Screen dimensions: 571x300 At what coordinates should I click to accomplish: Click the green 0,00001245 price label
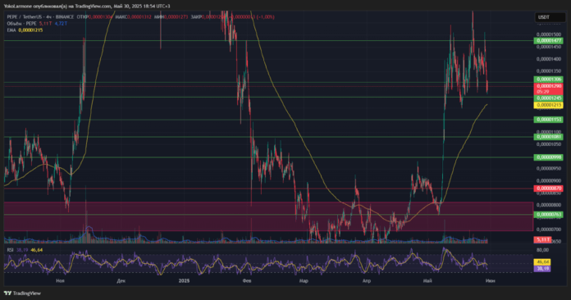click(548, 98)
